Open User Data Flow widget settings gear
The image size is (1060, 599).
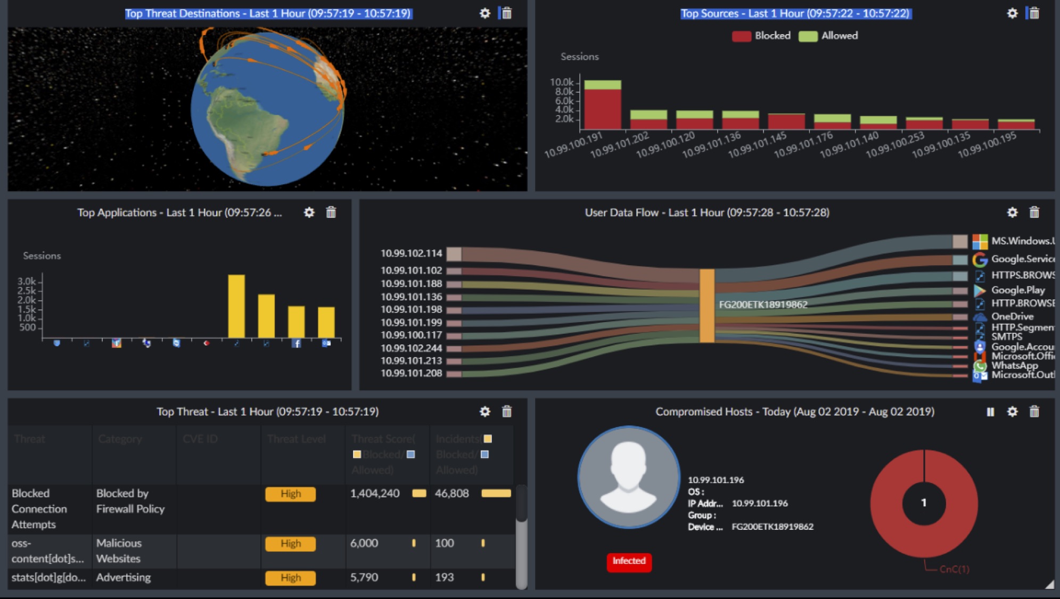[x=1012, y=212]
